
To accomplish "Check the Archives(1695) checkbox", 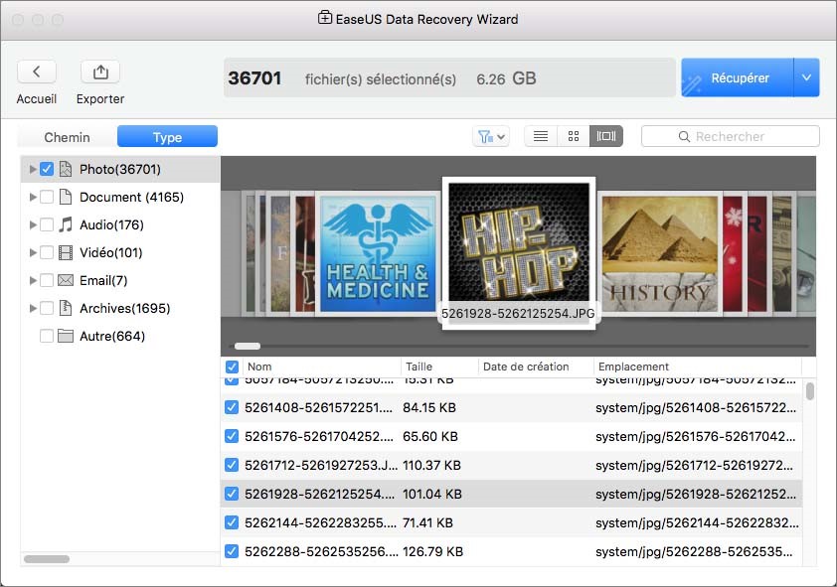I will pos(47,308).
